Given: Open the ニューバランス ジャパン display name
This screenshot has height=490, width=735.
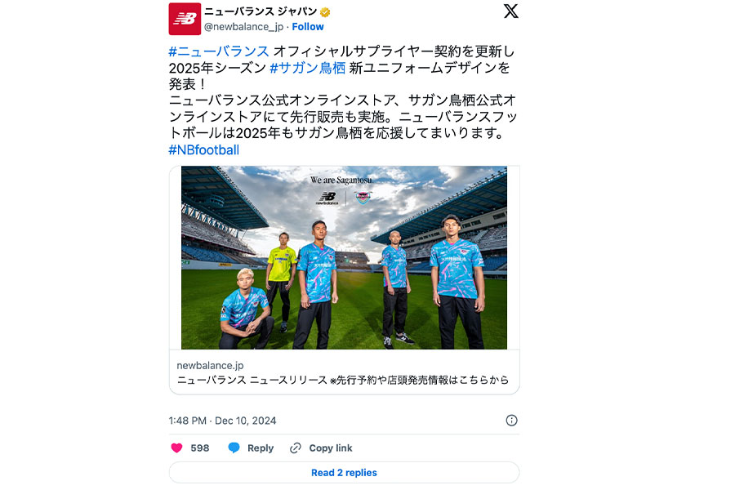Looking at the screenshot, I should click(x=261, y=11).
